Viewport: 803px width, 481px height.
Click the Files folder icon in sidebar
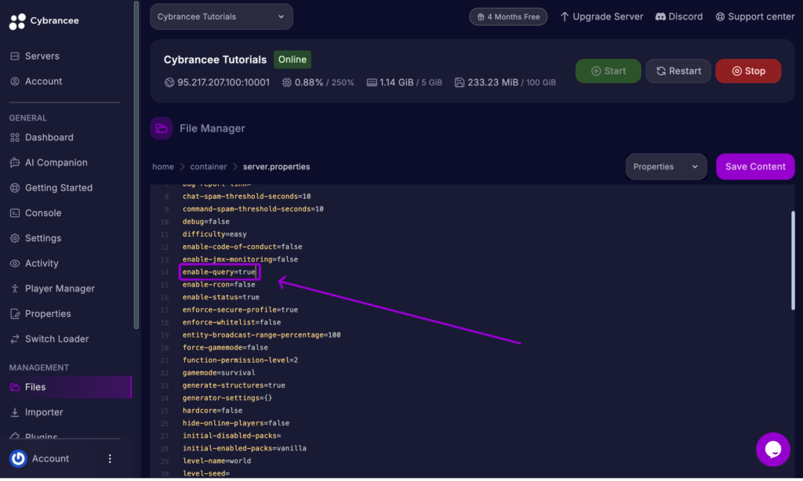coord(15,387)
